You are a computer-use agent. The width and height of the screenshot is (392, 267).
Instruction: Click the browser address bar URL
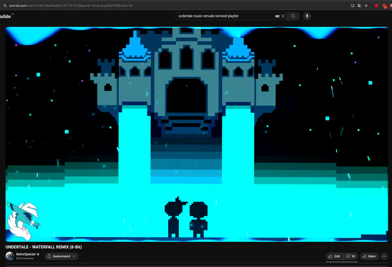click(x=71, y=6)
